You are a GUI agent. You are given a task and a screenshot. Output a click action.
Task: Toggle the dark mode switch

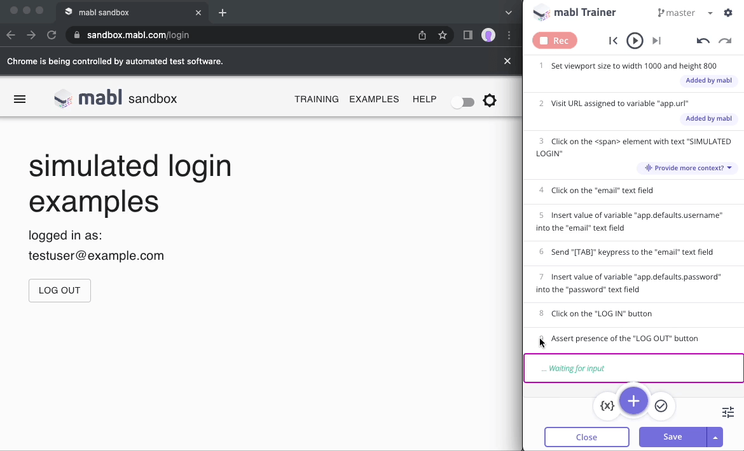[463, 102]
